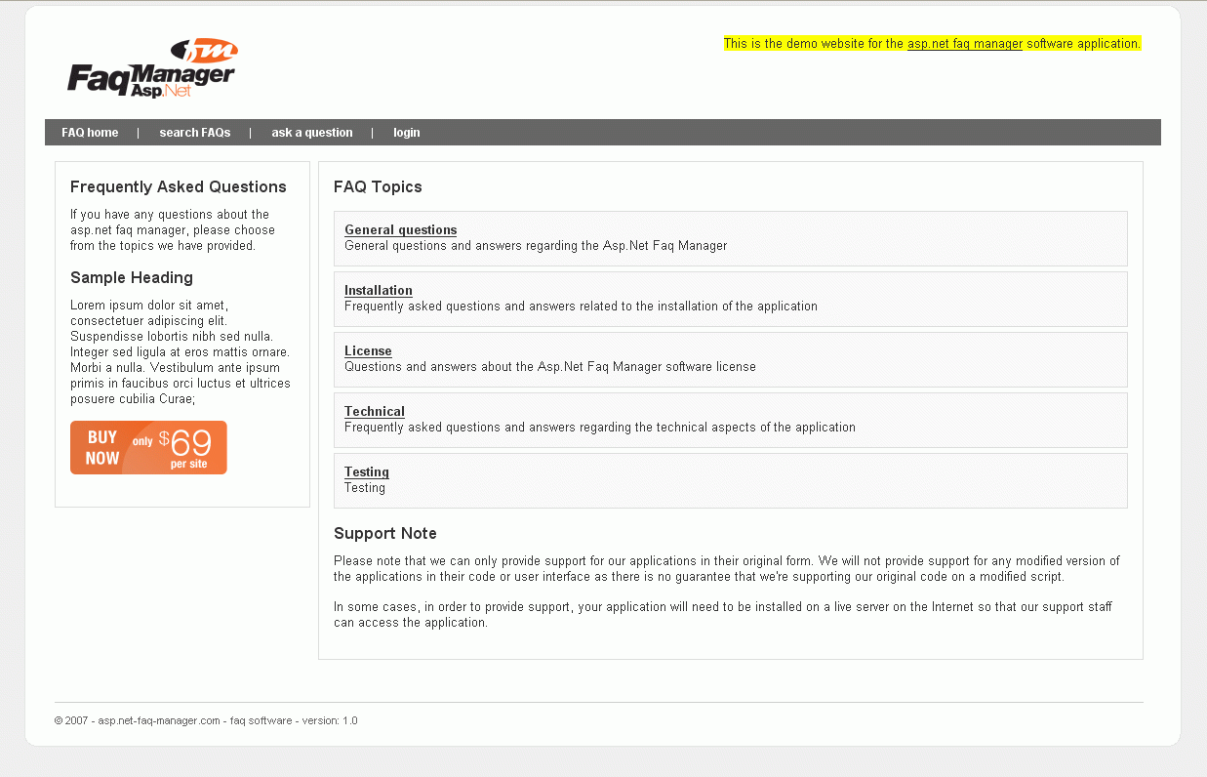The image size is (1207, 777).
Task: Click the Installation topic description text
Action: (581, 307)
